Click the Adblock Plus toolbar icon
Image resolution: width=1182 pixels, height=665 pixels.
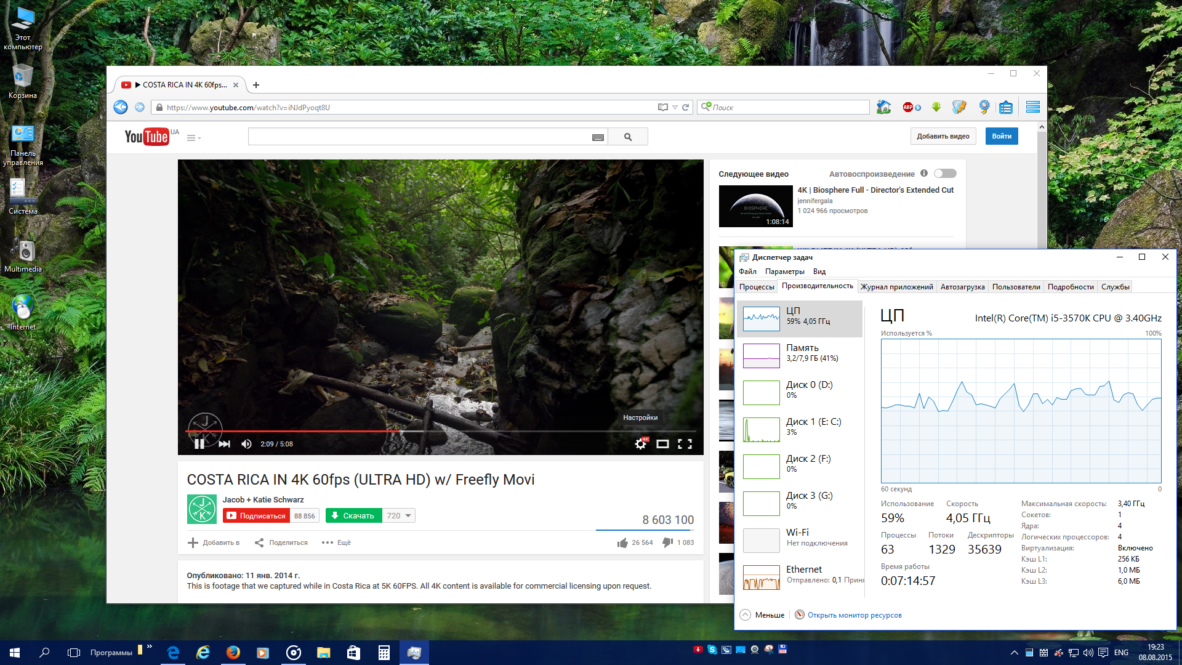click(x=908, y=107)
